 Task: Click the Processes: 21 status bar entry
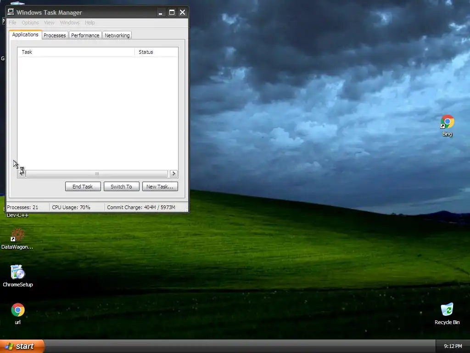(22, 207)
